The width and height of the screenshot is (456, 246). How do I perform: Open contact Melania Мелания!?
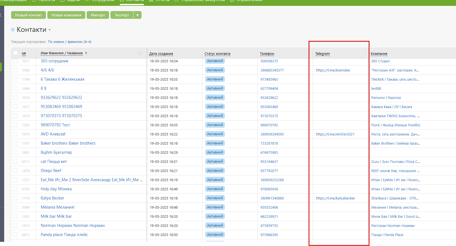click(58, 207)
